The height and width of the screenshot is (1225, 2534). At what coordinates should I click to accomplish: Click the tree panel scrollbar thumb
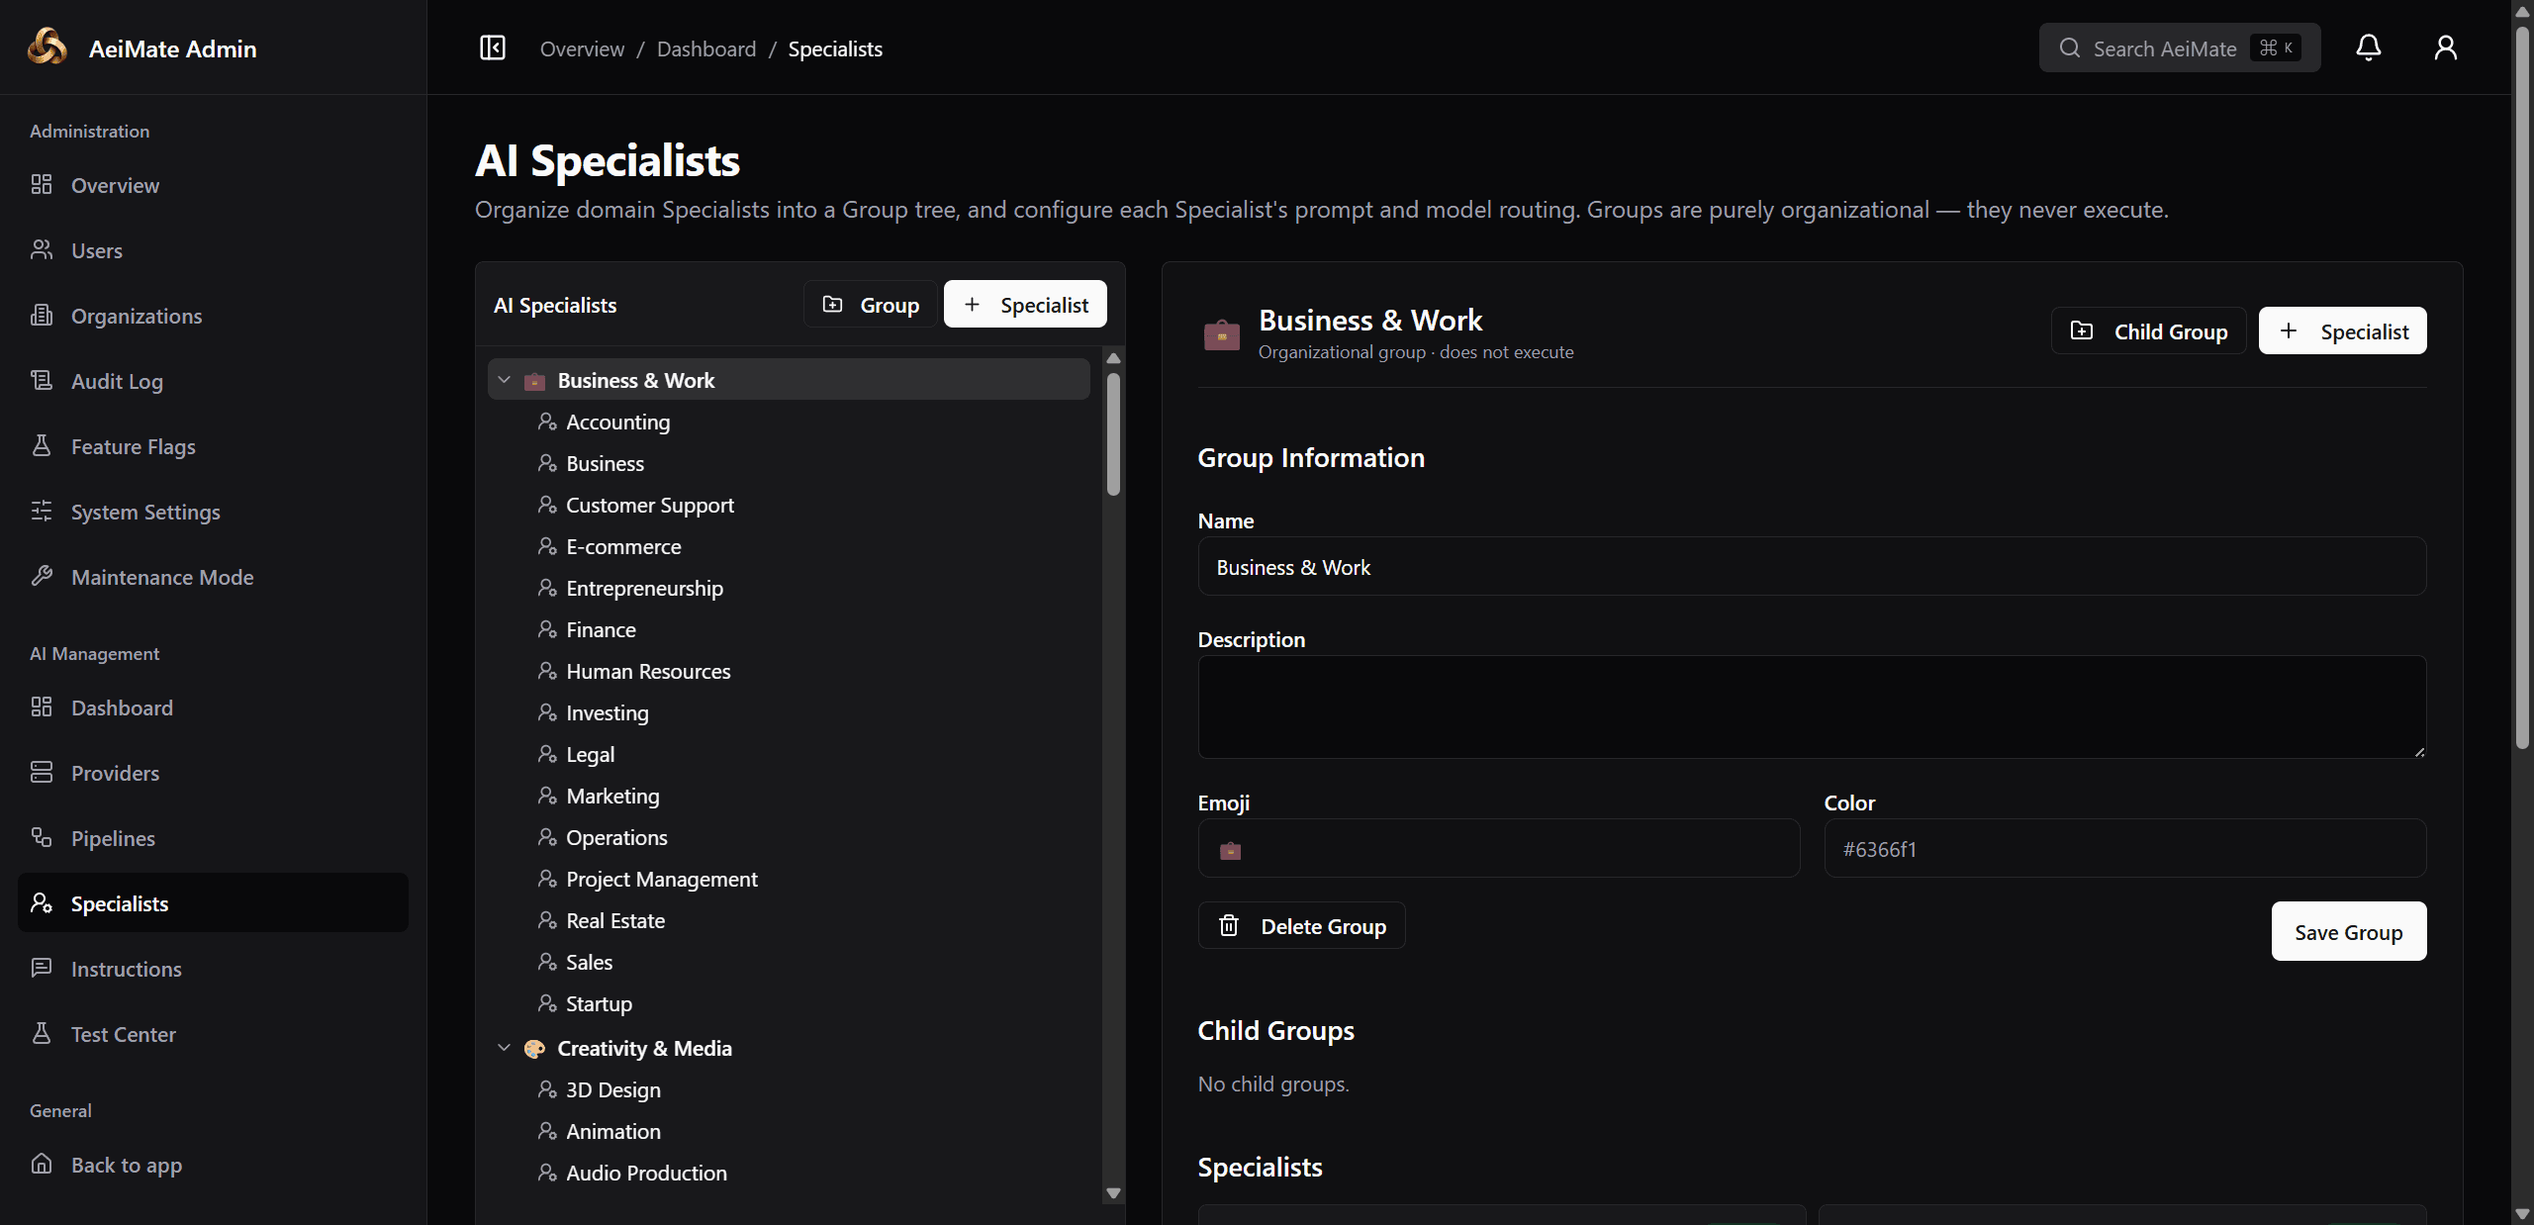[1113, 433]
